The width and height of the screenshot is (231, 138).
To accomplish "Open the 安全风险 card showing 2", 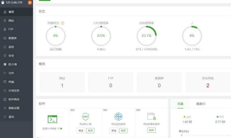I will (208, 82).
